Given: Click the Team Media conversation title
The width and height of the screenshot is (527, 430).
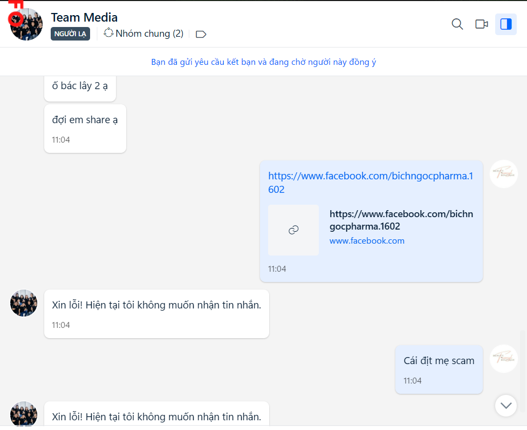Looking at the screenshot, I should pyautogui.click(x=84, y=17).
